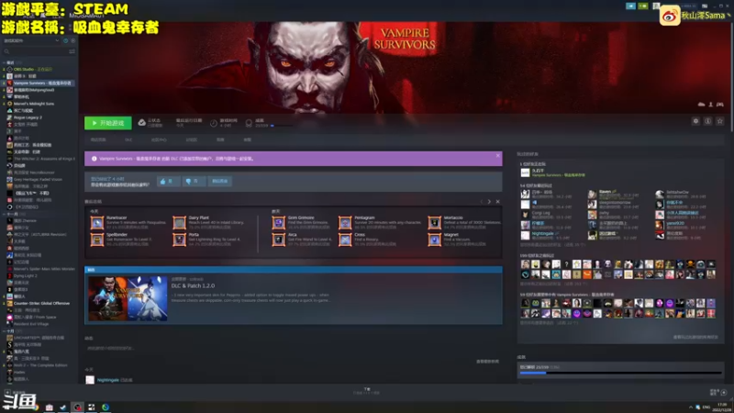This screenshot has width=734, height=413.
Task: Open the DLC & Patch 1.2.0 news title
Action: (x=193, y=285)
